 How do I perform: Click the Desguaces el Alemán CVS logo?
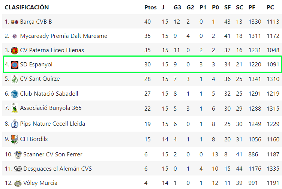18,169
